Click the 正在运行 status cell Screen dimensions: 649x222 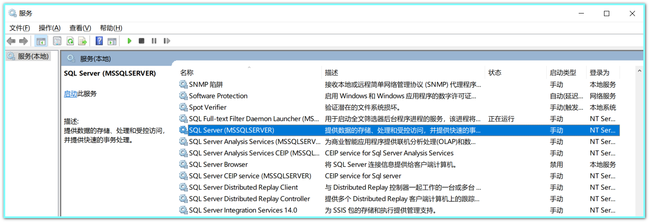click(x=501, y=119)
